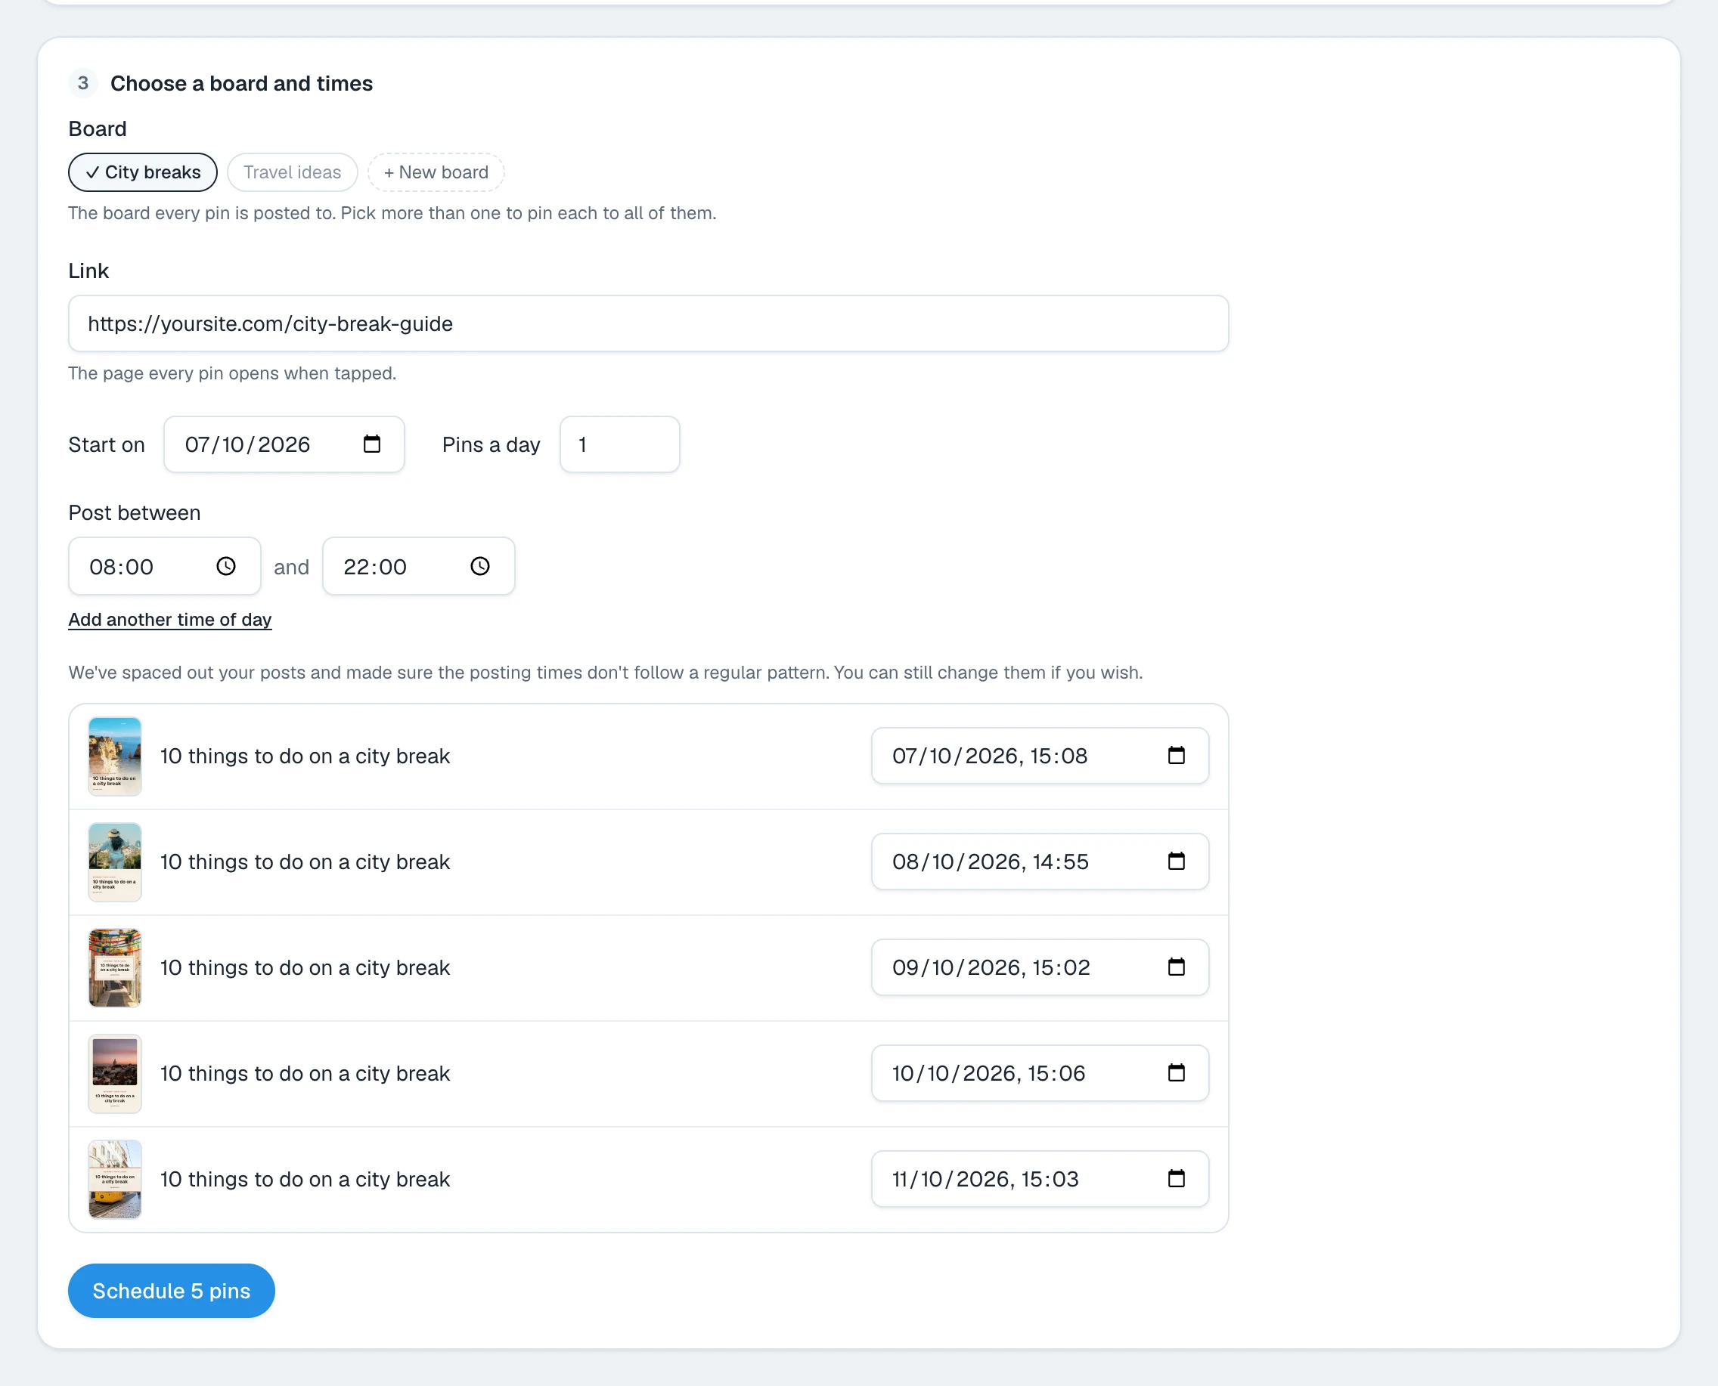Click the Schedule 5 pins button
Screen dimensions: 1718x1386
[172, 1291]
